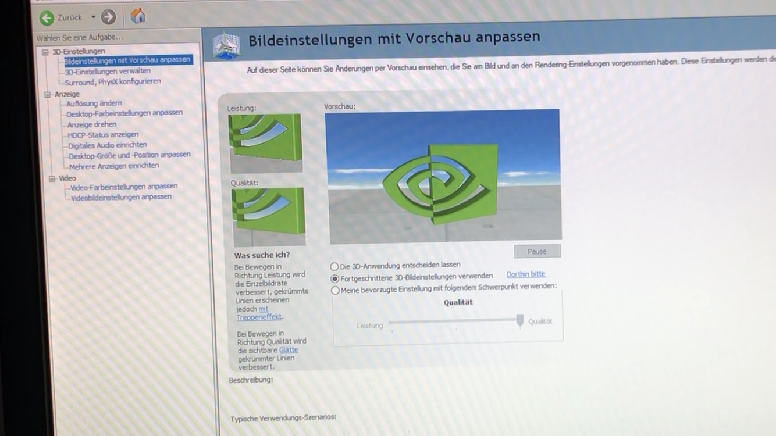Image resolution: width=776 pixels, height=436 pixels.
Task: Click the 'Glätte' help link
Action: click(x=289, y=350)
